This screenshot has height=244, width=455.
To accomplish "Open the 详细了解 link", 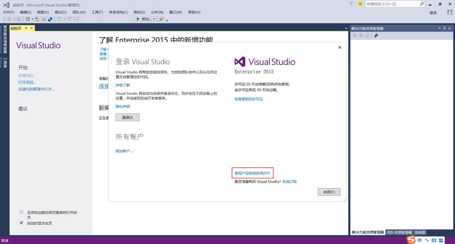I will (x=123, y=85).
